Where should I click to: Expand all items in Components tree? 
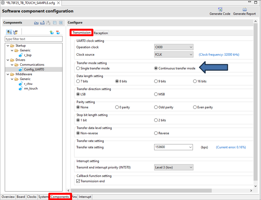coord(61,23)
